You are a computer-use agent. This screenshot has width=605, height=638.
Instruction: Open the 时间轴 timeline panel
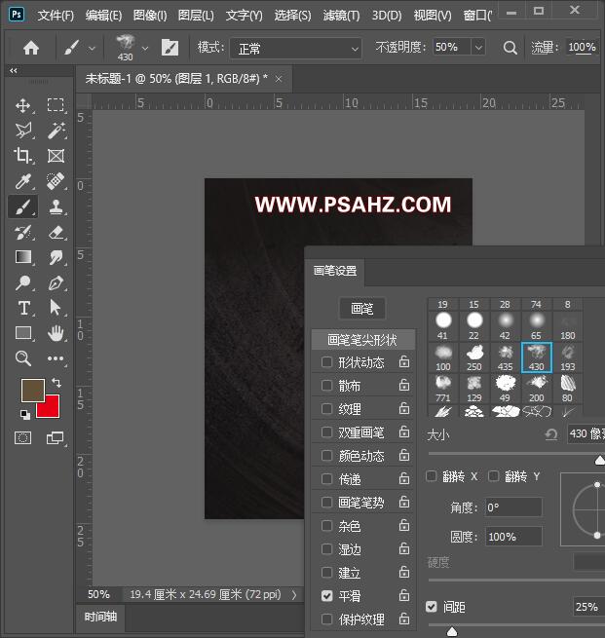pos(100,617)
